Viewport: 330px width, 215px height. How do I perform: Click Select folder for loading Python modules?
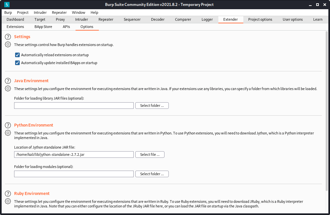click(152, 174)
